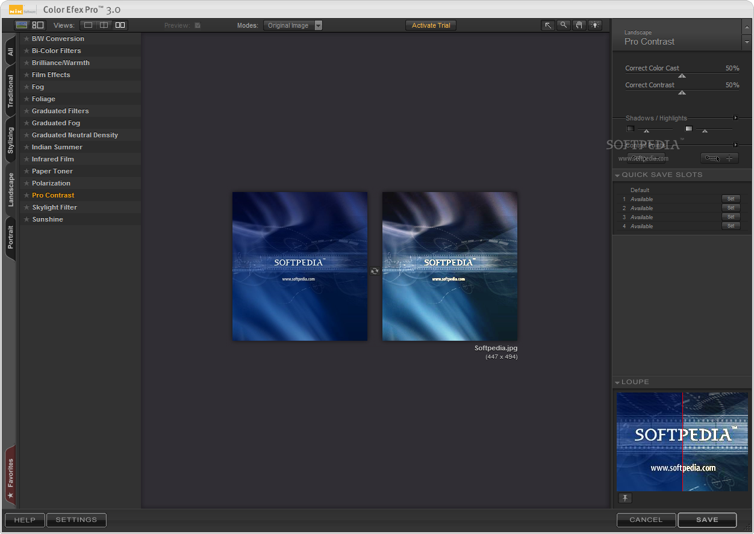Click the loupe pin icon
This screenshot has height=534, width=754.
[x=625, y=498]
